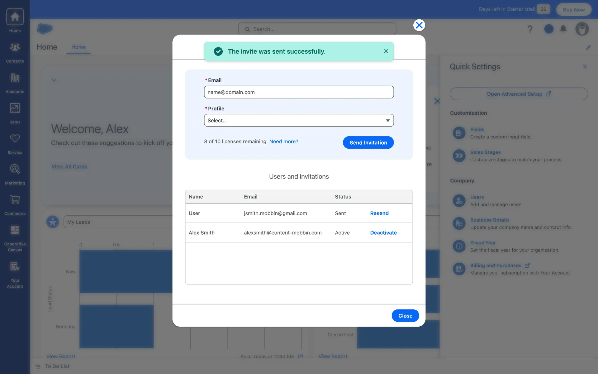Switch to the Home tab
Image resolution: width=598 pixels, height=374 pixels.
pos(78,47)
